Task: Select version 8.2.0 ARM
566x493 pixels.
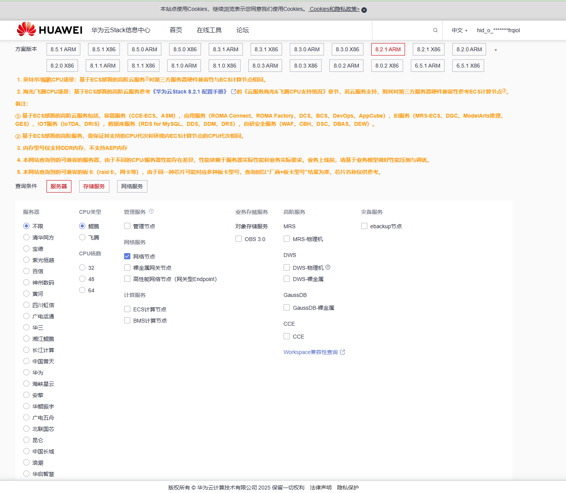Action: (x=469, y=49)
